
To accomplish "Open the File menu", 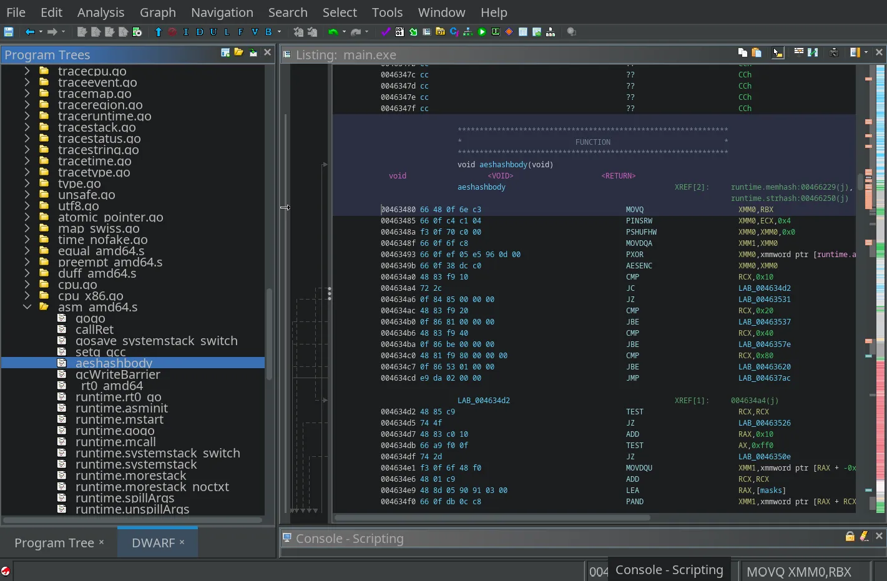I will pos(16,12).
